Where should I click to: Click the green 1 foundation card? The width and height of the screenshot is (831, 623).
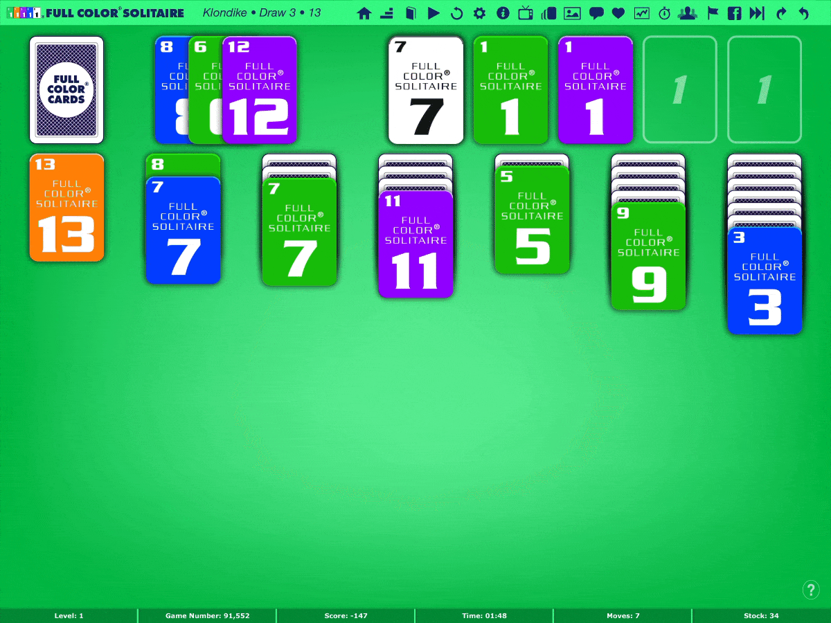tap(510, 90)
